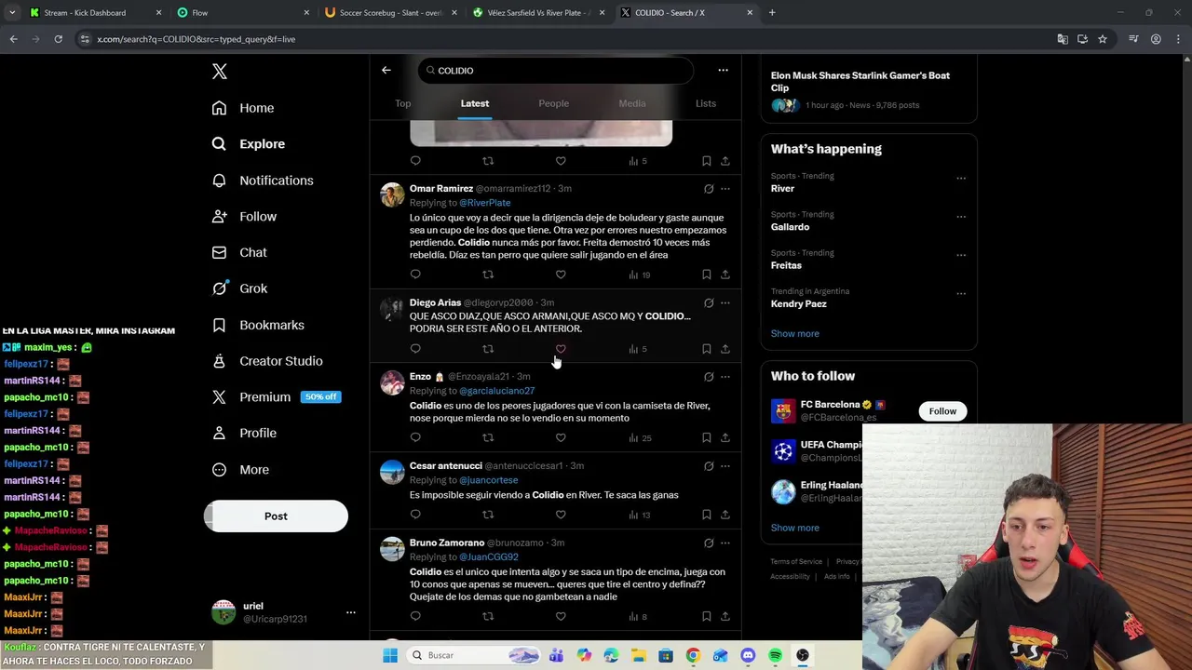This screenshot has height=670, width=1192.
Task: Like Enzo's post about Colidio
Action: [561, 437]
